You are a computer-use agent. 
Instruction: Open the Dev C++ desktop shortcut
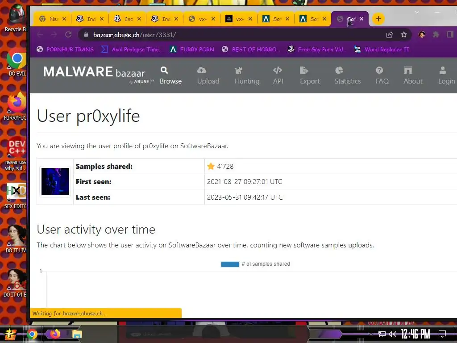pos(16,154)
